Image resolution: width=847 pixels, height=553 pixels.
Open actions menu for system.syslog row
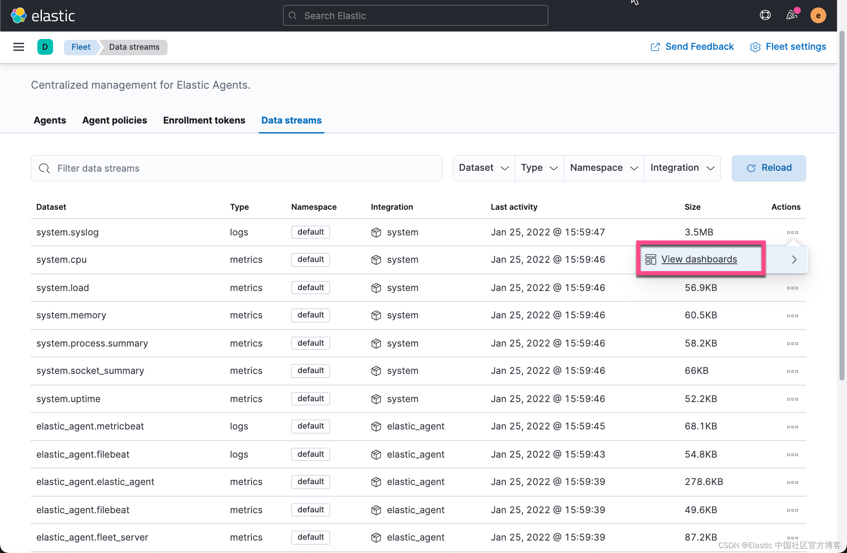(792, 233)
